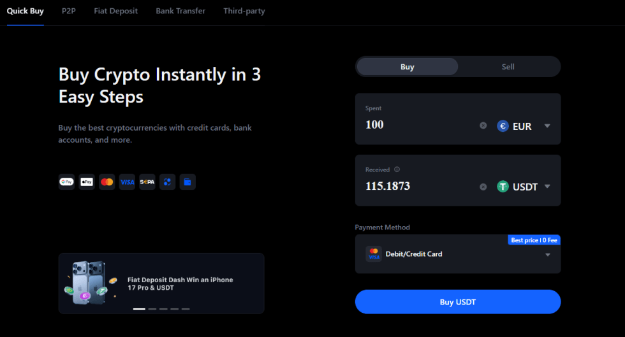625x337 pixels.
Task: Click the SEPA payment icon
Action: 147,182
